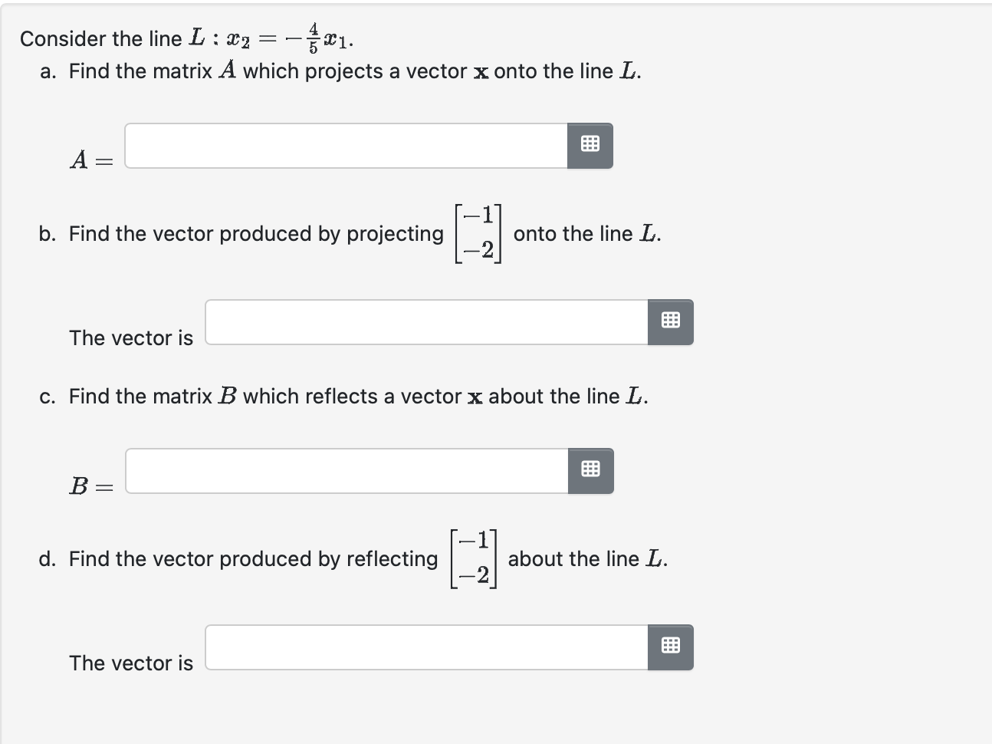Click the 'A =' label before its input box
The height and width of the screenshot is (744, 992).
coord(92,160)
